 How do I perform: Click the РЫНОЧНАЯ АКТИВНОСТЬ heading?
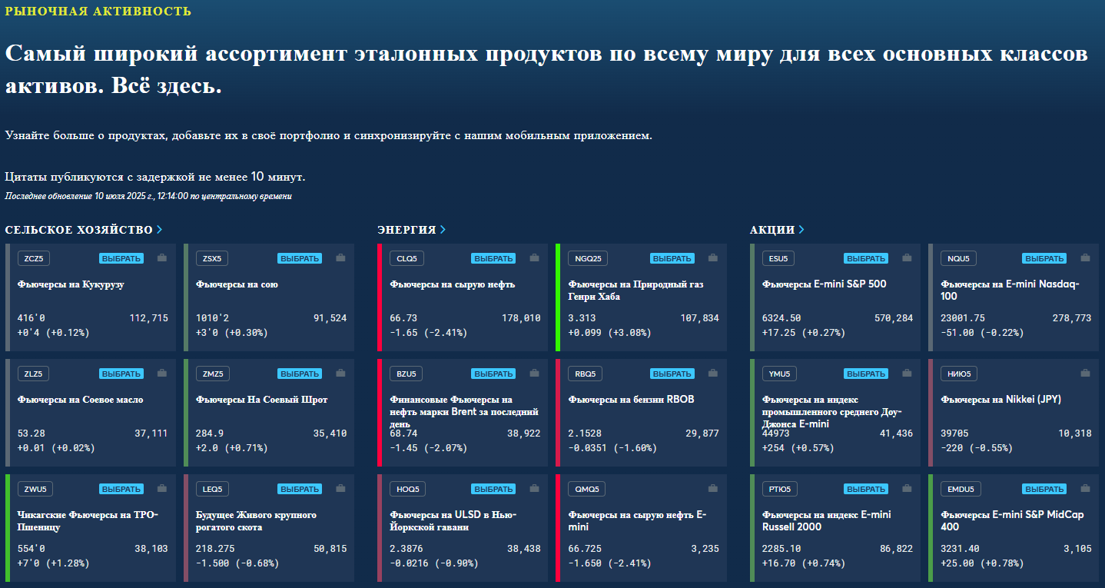coord(98,12)
